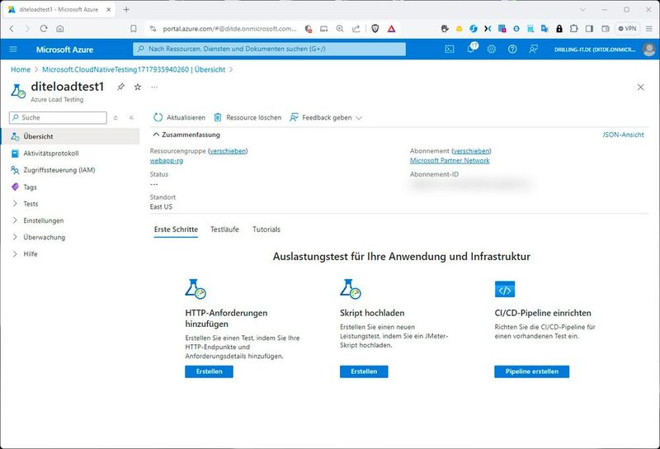Screen dimensions: 660x449
Task: Open JSON-Ansicht link
Action: point(623,135)
